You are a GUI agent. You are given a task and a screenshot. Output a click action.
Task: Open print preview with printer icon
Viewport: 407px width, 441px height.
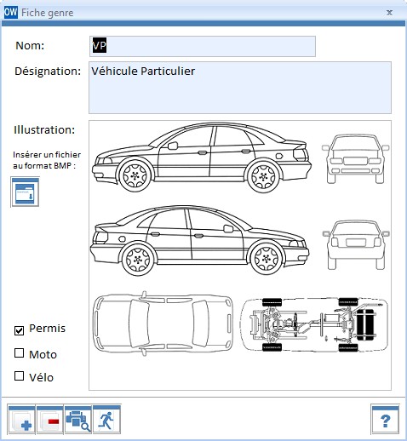coord(78,420)
